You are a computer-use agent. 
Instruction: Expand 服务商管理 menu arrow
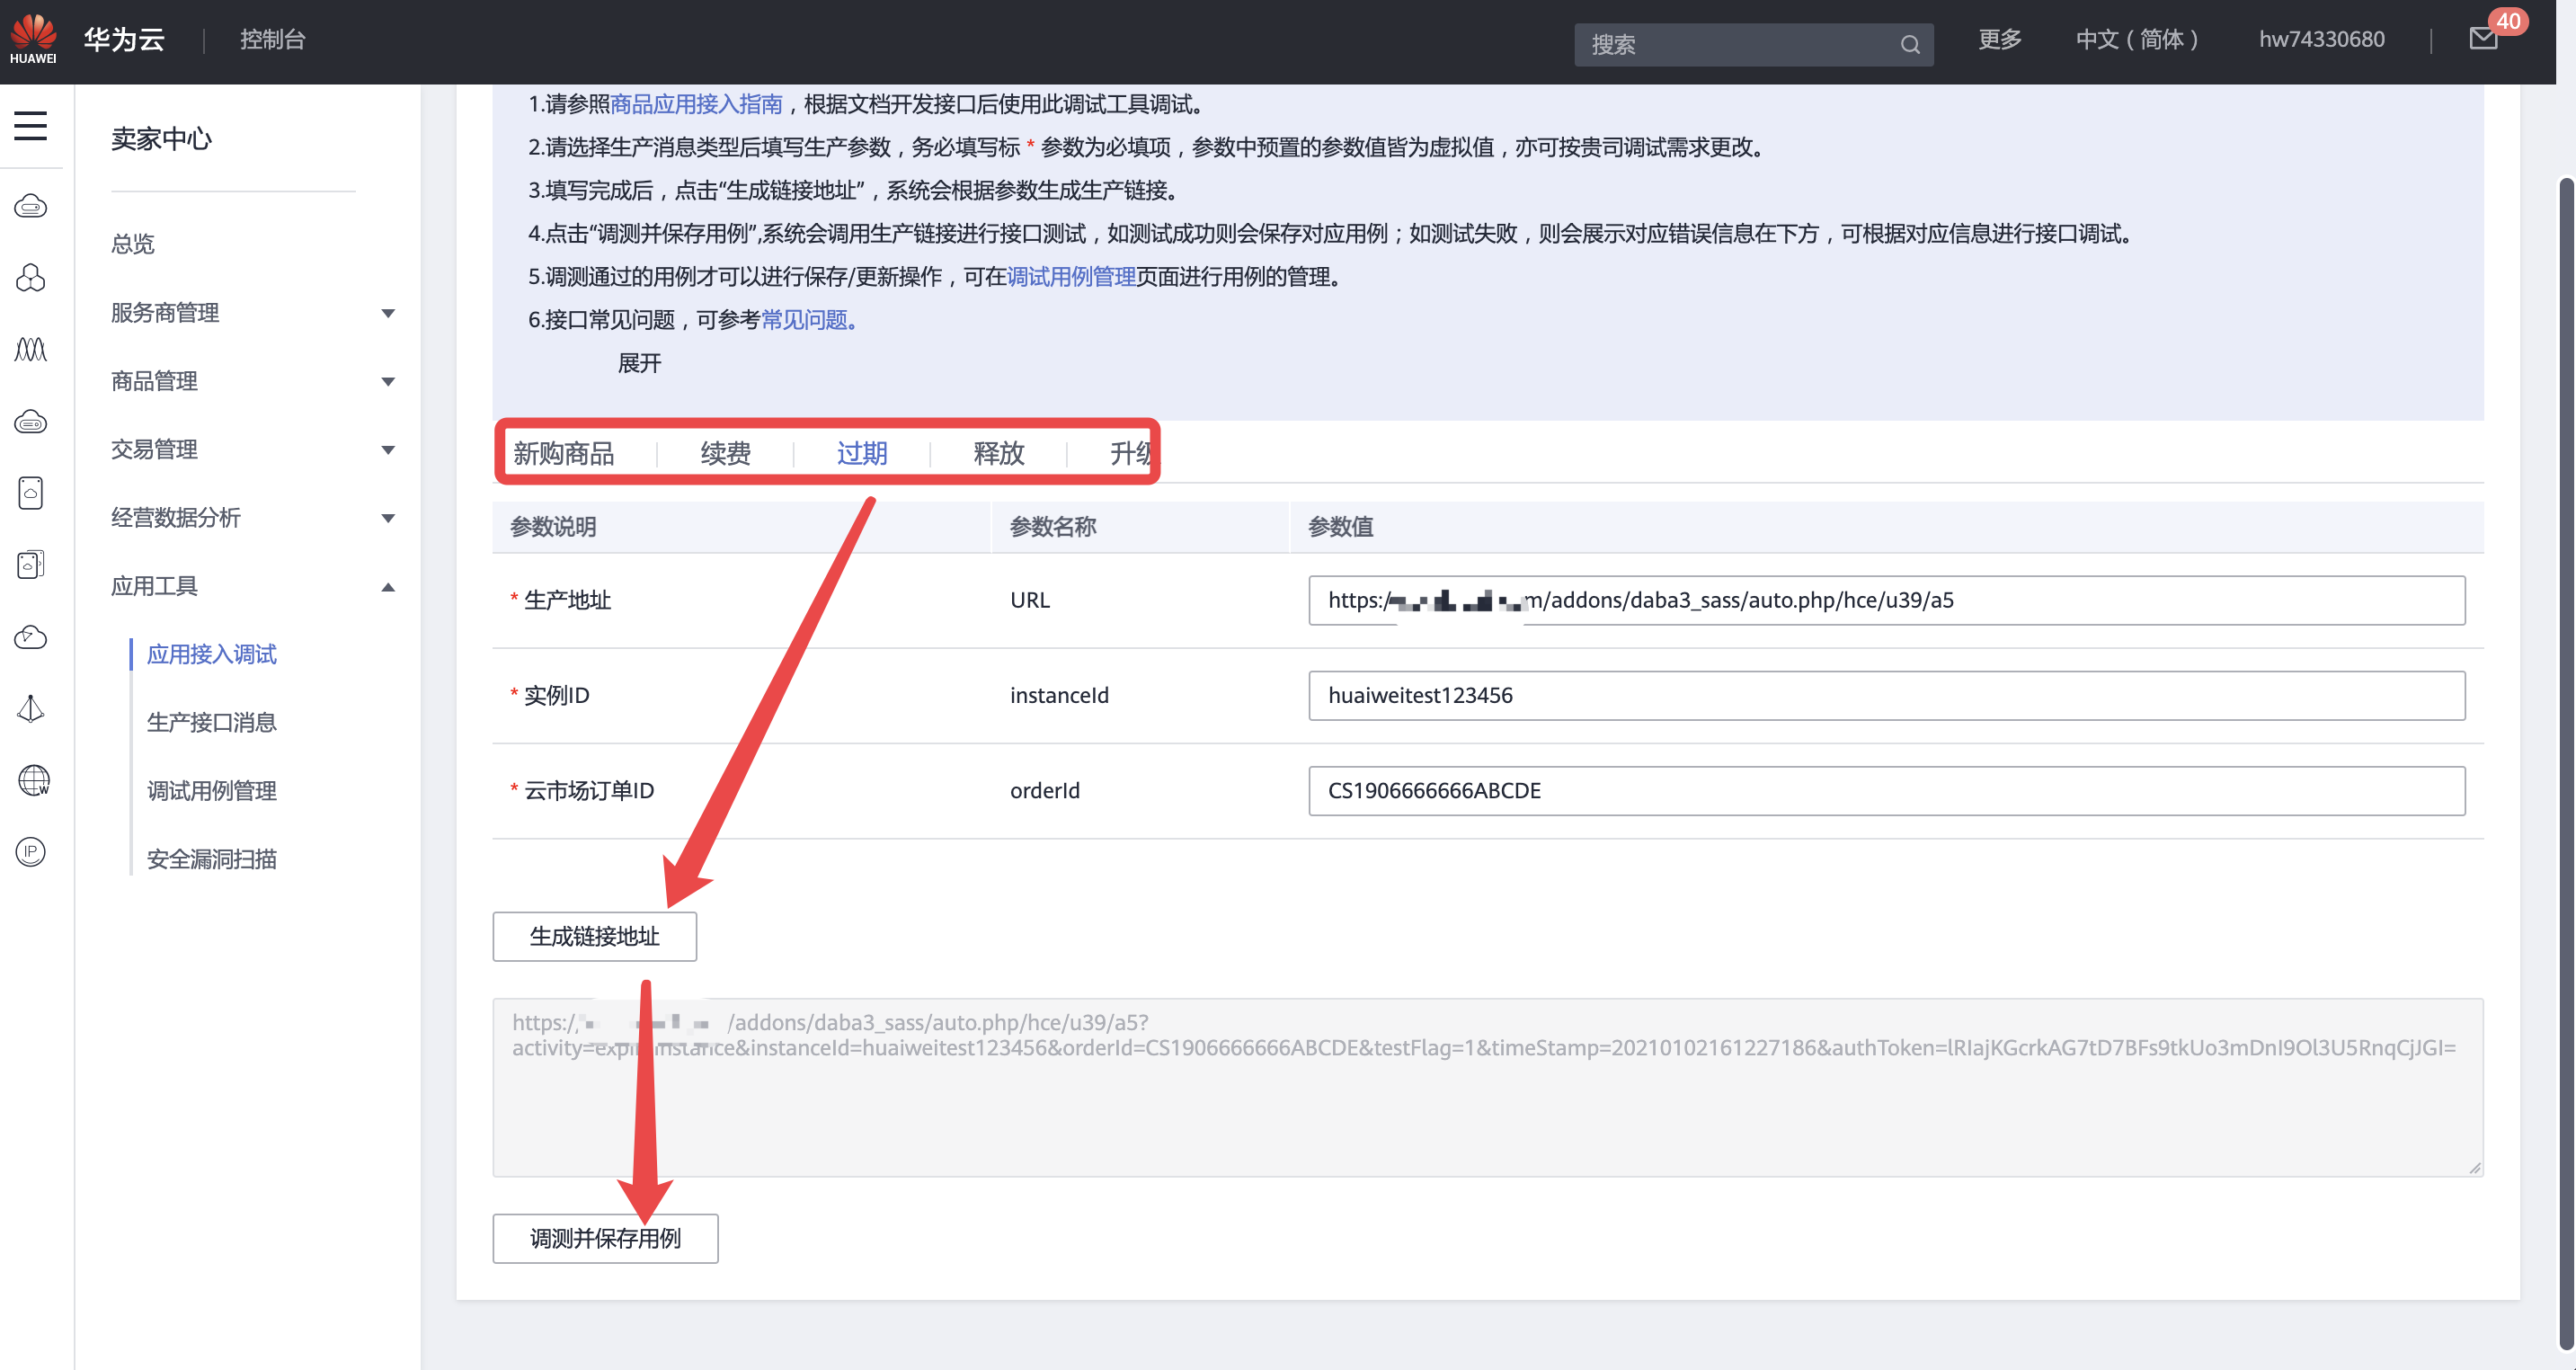coord(388,313)
